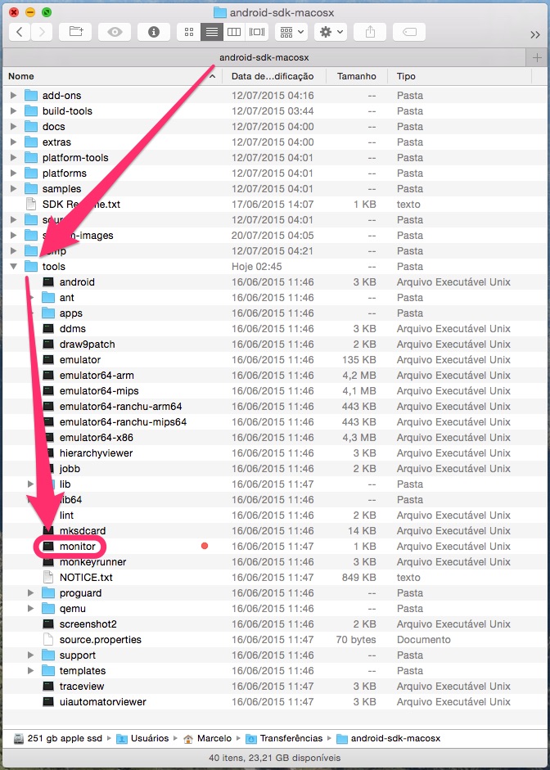Screen dimensions: 550x770
Task: Select the emulator64-arm file name
Action: pos(97,375)
